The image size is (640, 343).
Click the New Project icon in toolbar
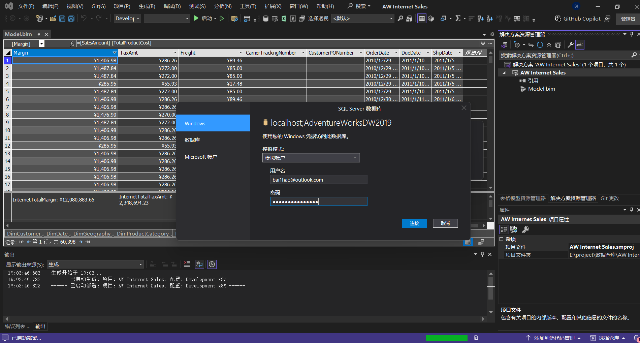pos(40,19)
